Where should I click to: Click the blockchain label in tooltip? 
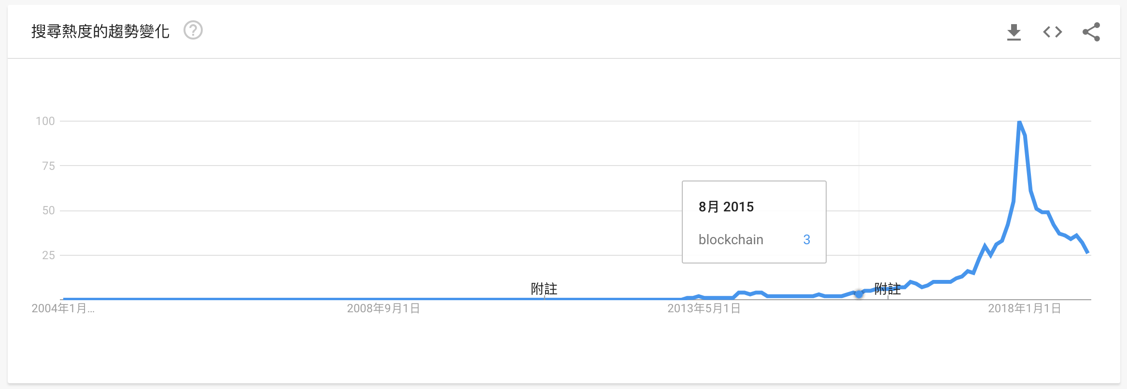pyautogui.click(x=731, y=240)
